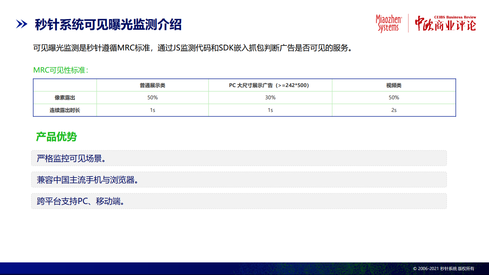Viewport: 489px width, 275px height.
Task: Select the row label 连续露出时长
Action: [65, 110]
